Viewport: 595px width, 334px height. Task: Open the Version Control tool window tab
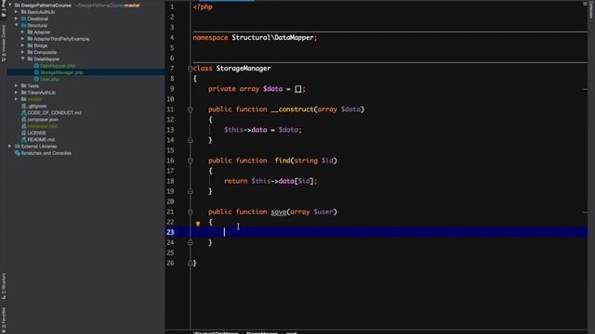4,43
